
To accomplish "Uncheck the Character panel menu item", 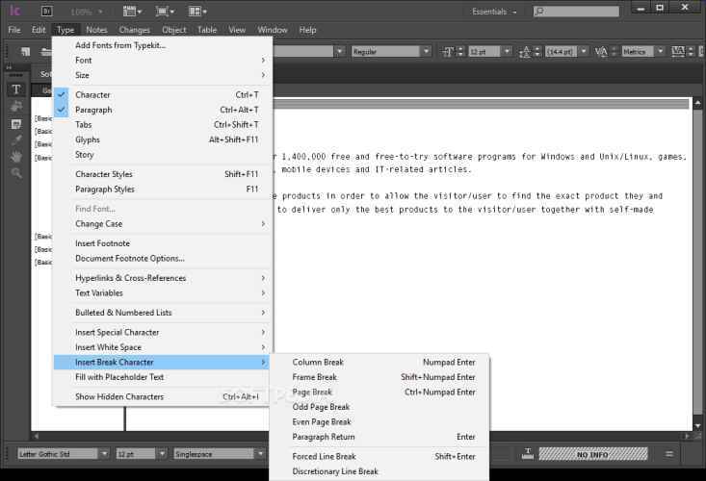I will tap(92, 94).
